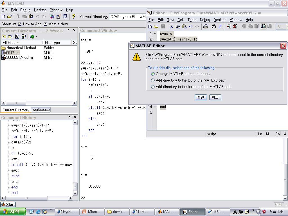288x216 pixels.
Task: Switch to the down... folder taskbar button
Action: 118,212
